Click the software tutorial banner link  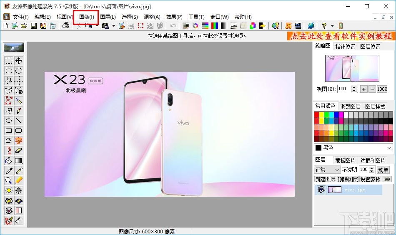tap(341, 36)
